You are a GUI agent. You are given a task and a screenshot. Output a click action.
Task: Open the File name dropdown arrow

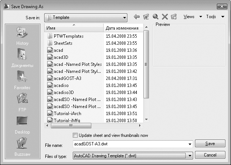(190, 144)
